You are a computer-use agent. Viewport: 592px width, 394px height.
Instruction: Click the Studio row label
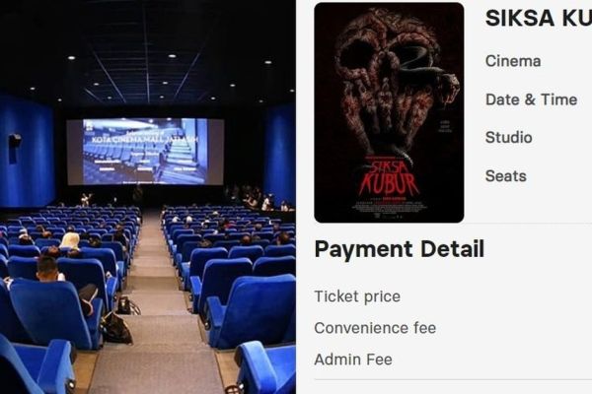pos(508,137)
